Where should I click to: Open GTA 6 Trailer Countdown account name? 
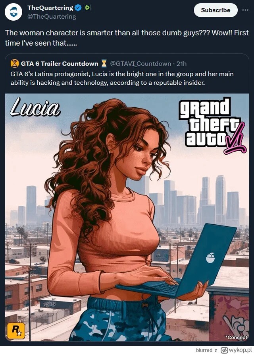pos(60,64)
